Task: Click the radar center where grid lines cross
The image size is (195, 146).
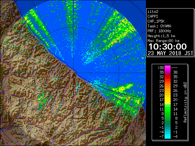Action: click(73, 73)
